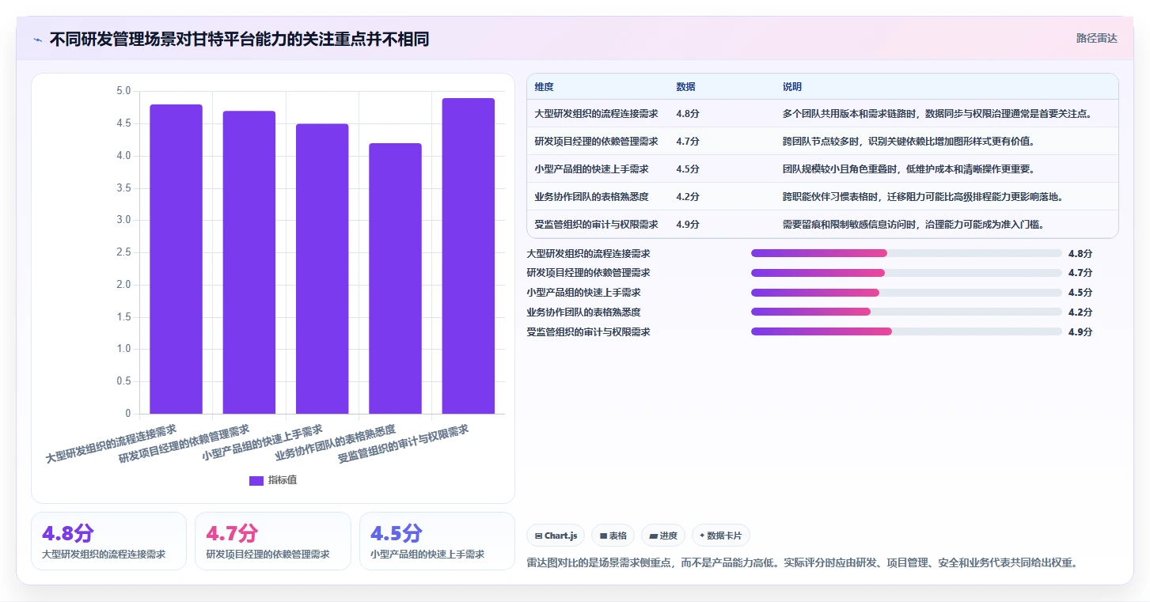Click x-axis label 受监管组织的审计与权限需求

coord(403,444)
